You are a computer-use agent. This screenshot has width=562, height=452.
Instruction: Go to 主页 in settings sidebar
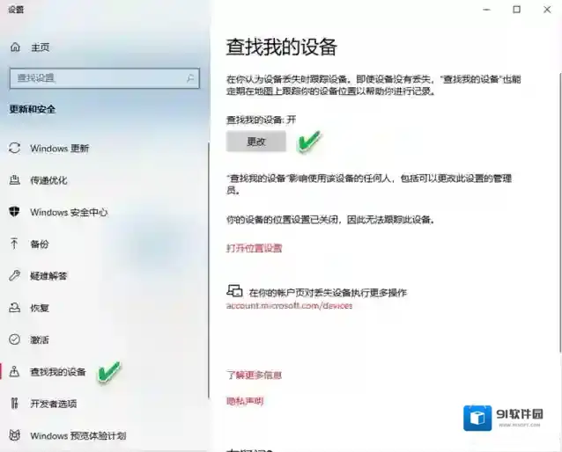tap(40, 47)
